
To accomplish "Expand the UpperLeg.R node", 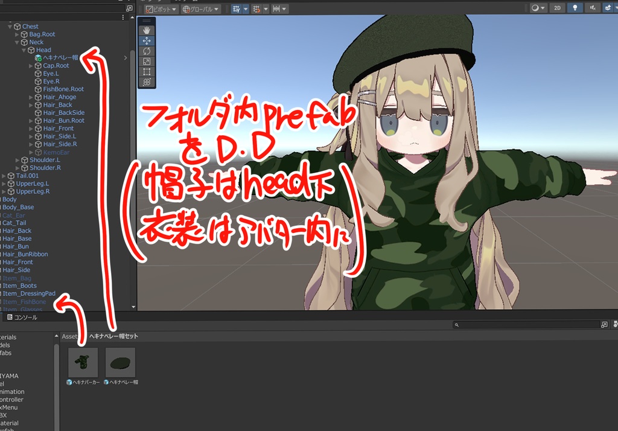I will pos(4,191).
